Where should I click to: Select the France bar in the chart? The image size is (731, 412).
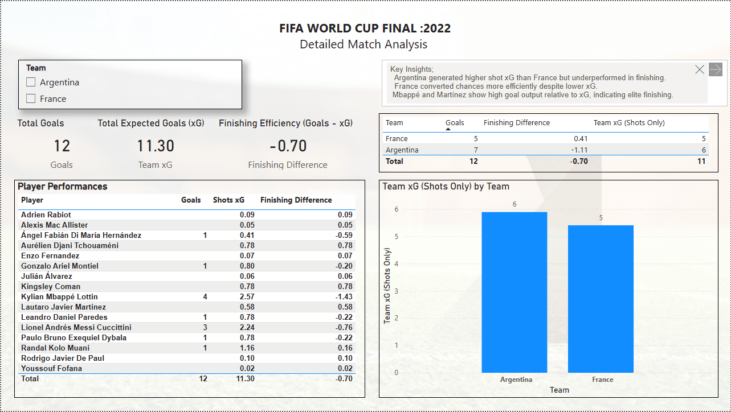click(x=601, y=299)
